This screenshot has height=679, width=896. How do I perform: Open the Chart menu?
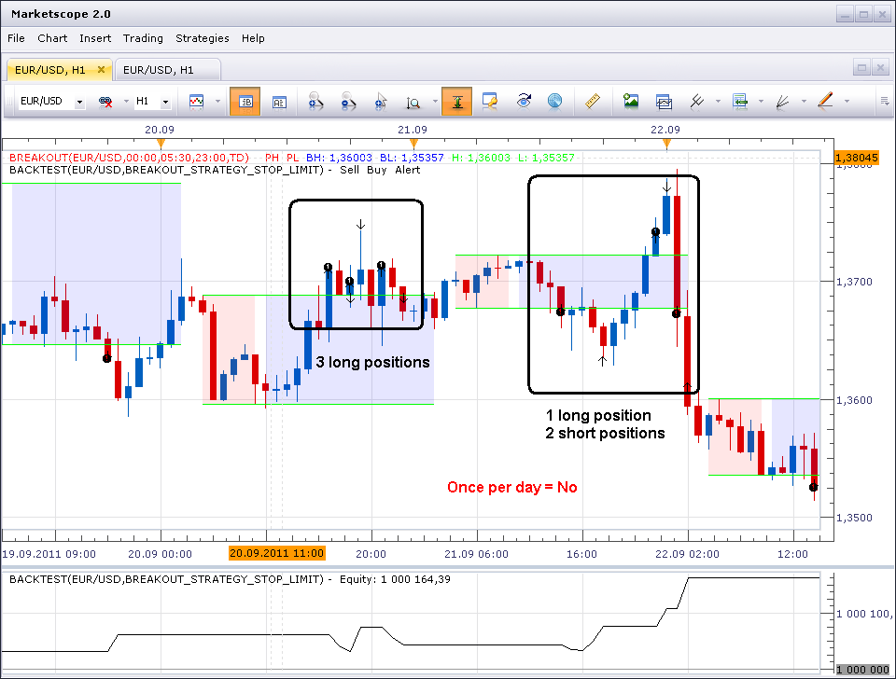tap(52, 38)
